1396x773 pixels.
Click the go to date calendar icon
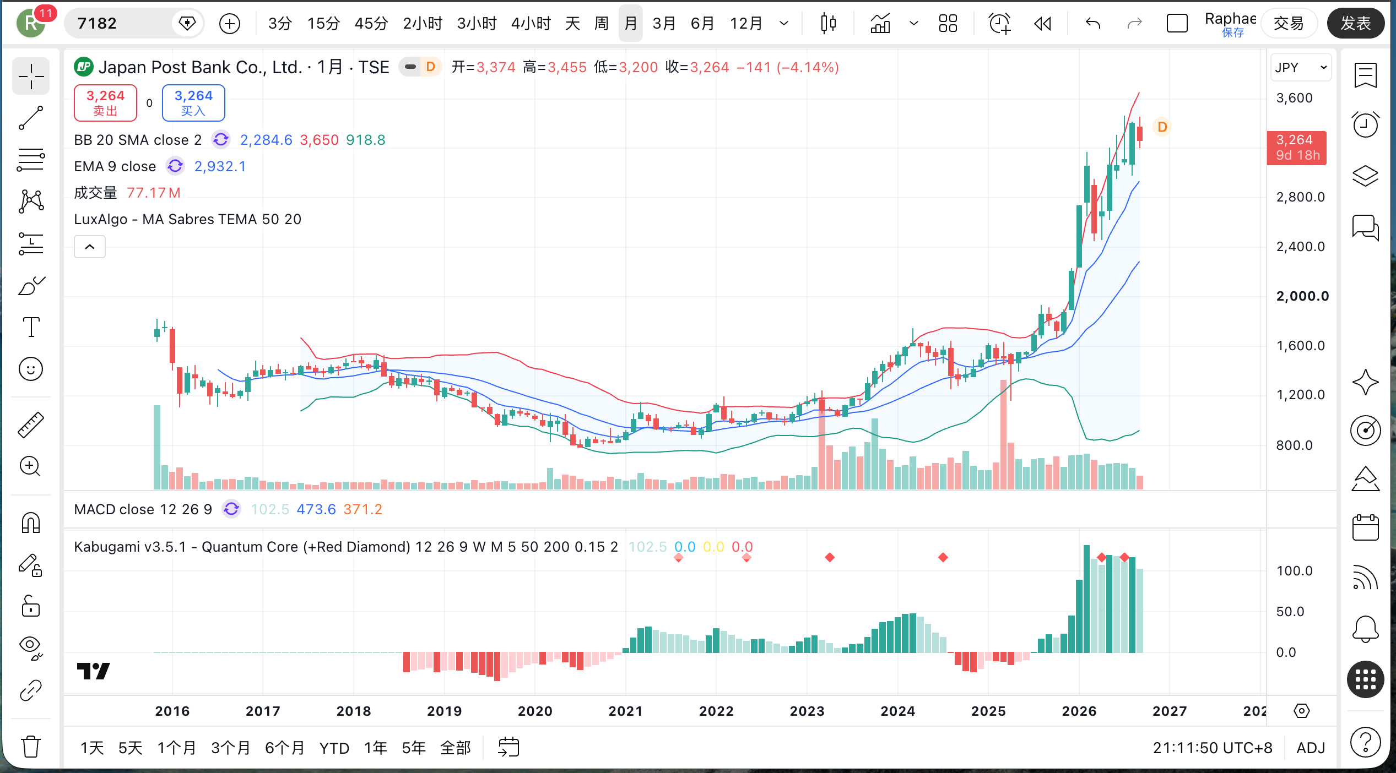[508, 747]
